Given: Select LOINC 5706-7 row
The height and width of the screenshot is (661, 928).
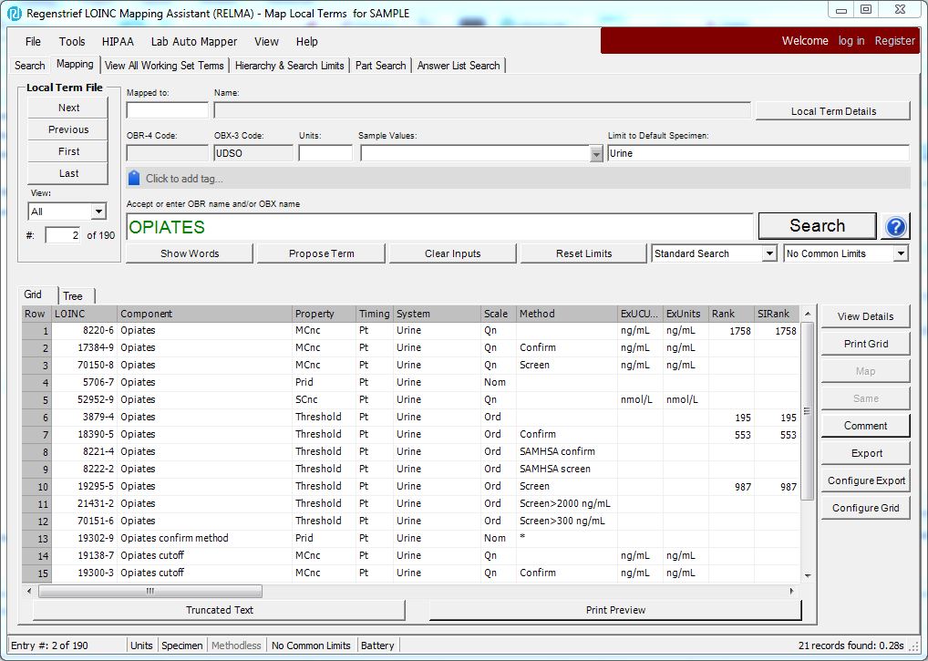Looking at the screenshot, I should pyautogui.click(x=411, y=382).
